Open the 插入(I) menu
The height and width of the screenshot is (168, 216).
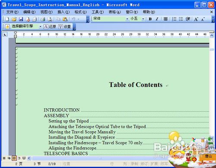pos(64,12)
